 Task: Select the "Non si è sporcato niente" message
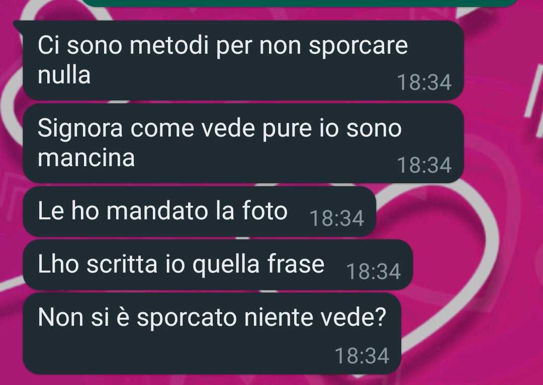212,333
